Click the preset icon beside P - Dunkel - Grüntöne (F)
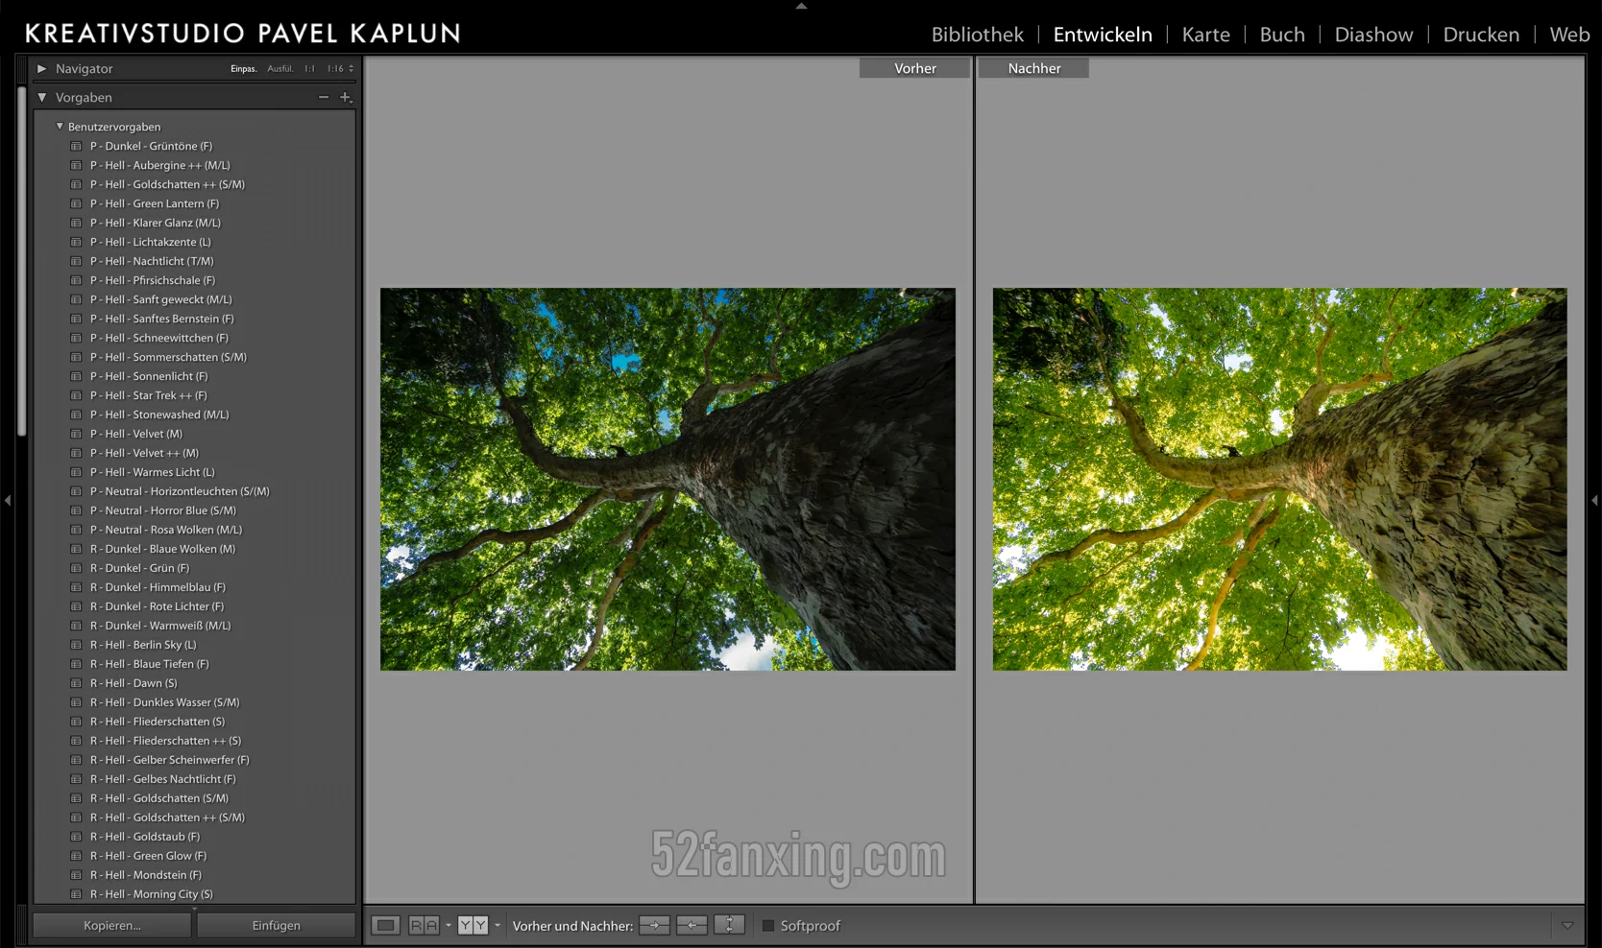The height and width of the screenshot is (948, 1602). click(76, 146)
